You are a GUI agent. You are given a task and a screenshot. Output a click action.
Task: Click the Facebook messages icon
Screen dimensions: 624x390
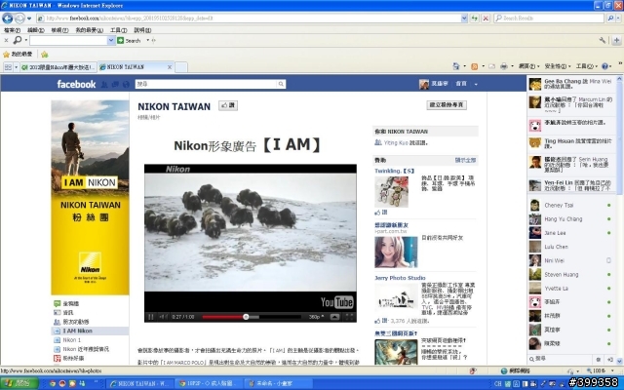[x=115, y=85]
